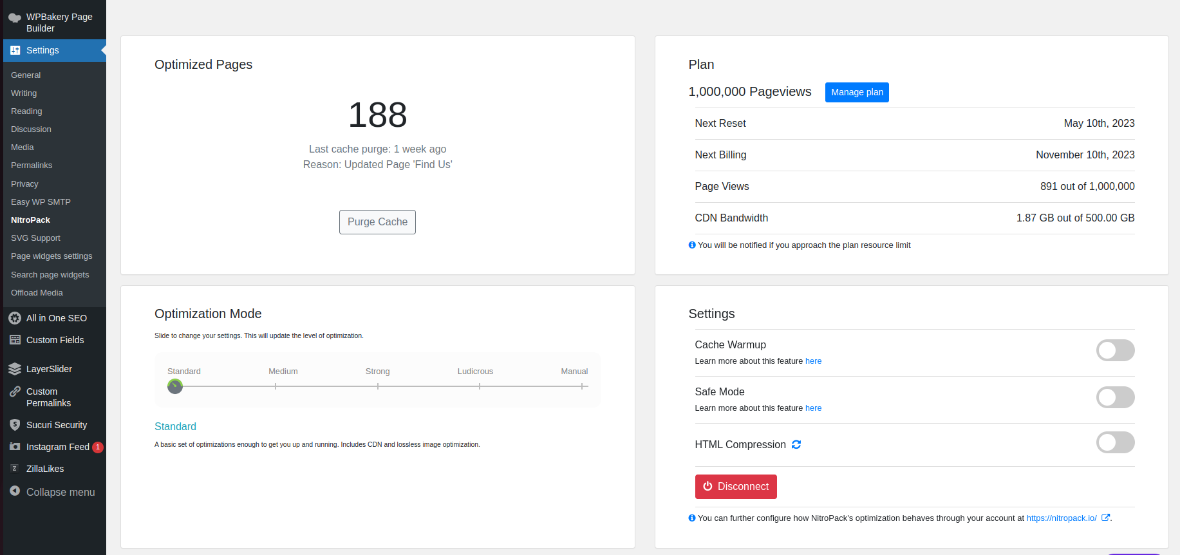
Task: Open Sucuri Security shield icon
Action: (x=15, y=425)
